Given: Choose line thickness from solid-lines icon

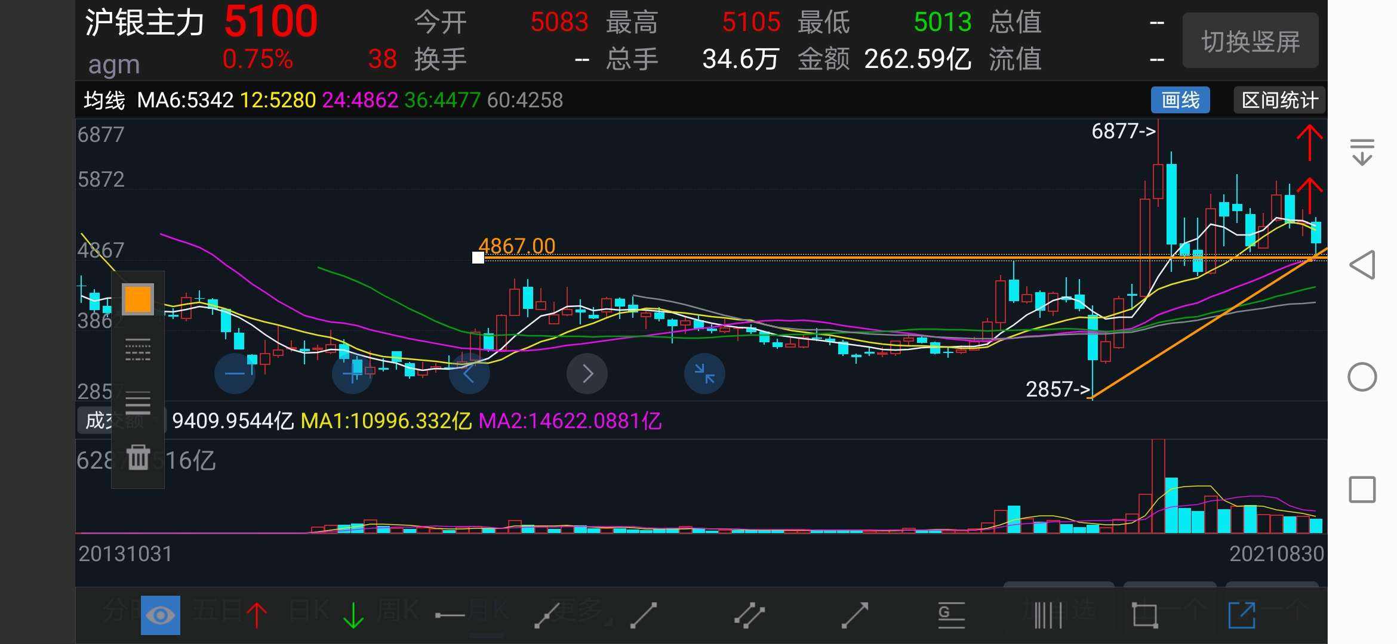Looking at the screenshot, I should coord(138,402).
